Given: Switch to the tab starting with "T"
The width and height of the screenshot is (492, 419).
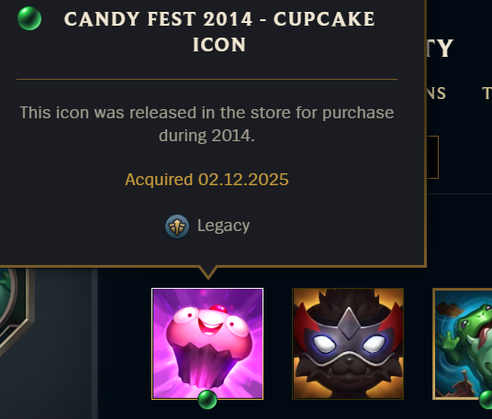Looking at the screenshot, I should coord(487,94).
